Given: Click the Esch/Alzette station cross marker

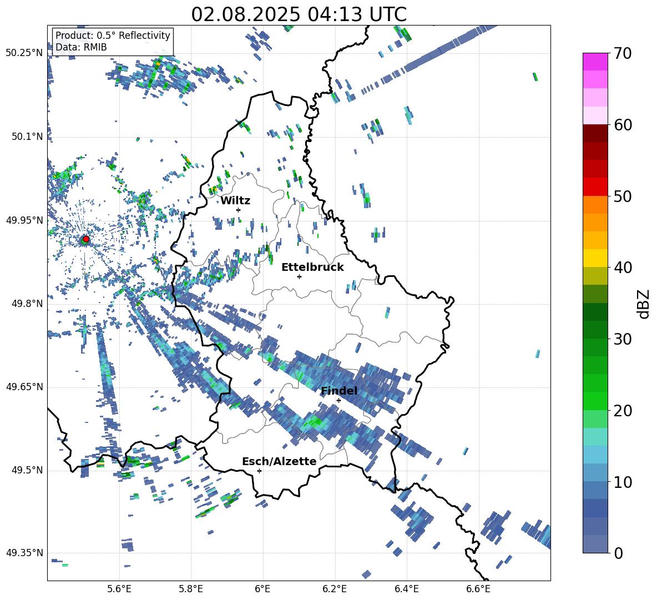Looking at the screenshot, I should [259, 471].
